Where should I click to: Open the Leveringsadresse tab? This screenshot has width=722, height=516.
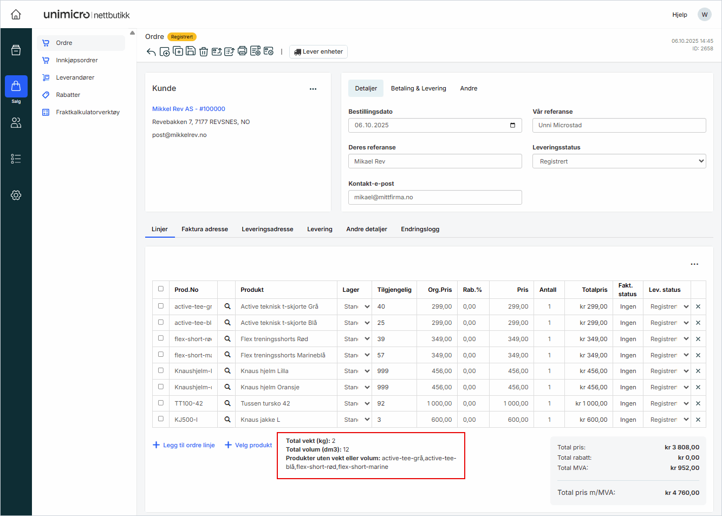pos(267,229)
